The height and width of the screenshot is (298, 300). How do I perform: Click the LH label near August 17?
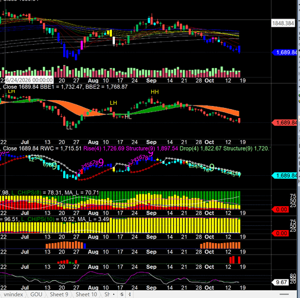click(113, 103)
